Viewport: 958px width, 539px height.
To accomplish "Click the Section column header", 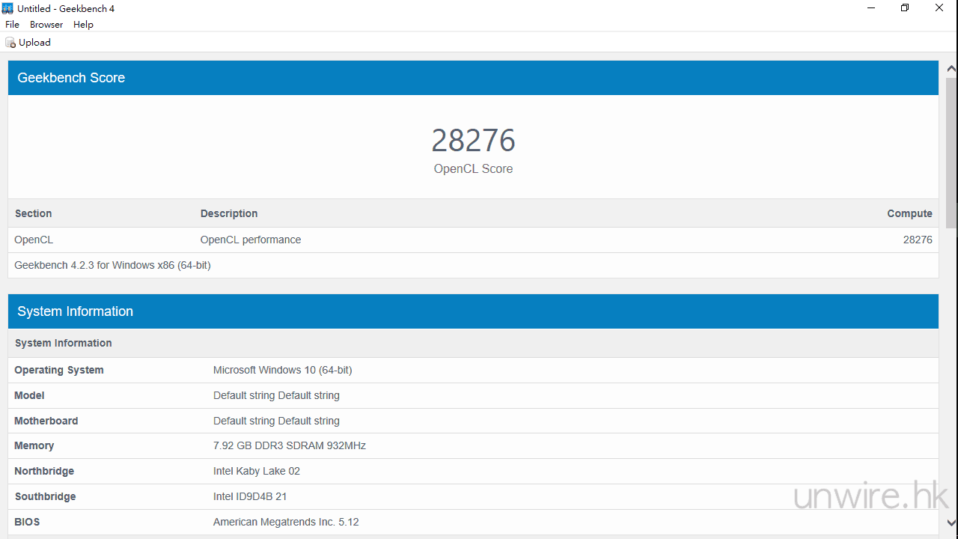I will pyautogui.click(x=33, y=213).
